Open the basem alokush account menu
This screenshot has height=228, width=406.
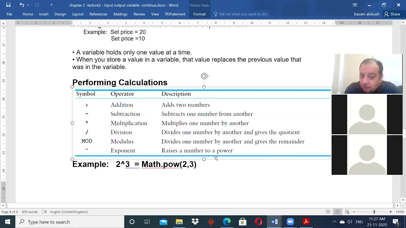[366, 14]
